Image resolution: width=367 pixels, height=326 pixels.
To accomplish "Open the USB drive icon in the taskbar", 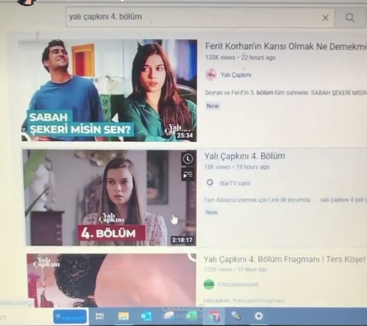I will (x=236, y=315).
